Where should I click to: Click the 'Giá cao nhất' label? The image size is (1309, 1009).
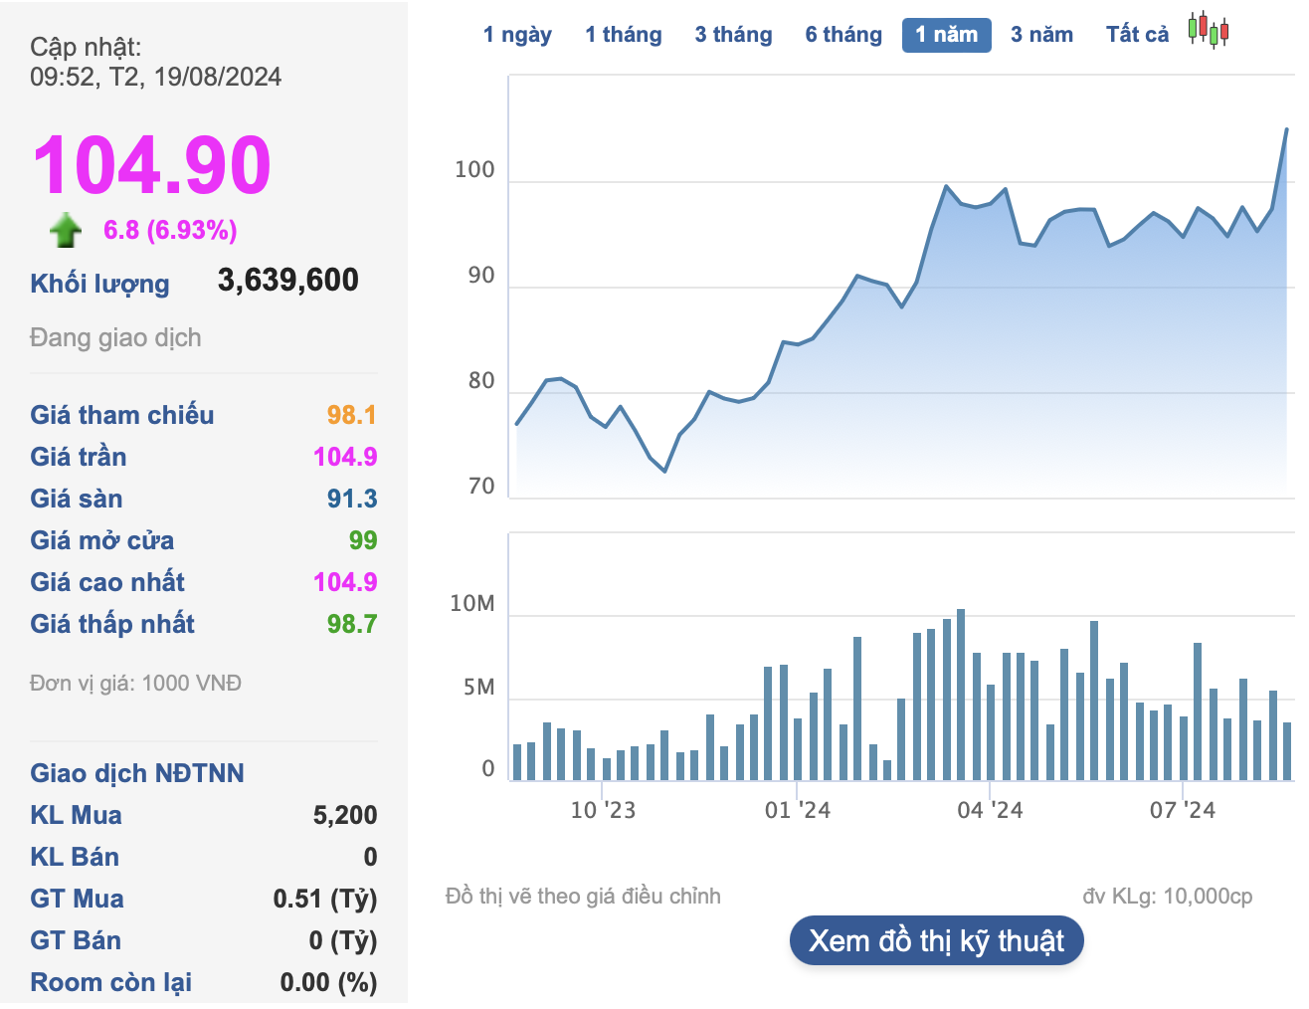click(107, 582)
